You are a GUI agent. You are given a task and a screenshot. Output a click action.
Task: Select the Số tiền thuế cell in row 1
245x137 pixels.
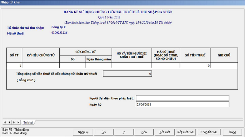(195, 66)
